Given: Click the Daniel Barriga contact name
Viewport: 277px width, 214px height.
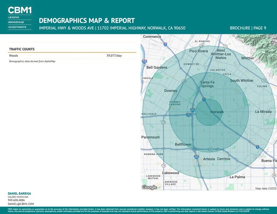Looking at the screenshot, I should [19, 193].
